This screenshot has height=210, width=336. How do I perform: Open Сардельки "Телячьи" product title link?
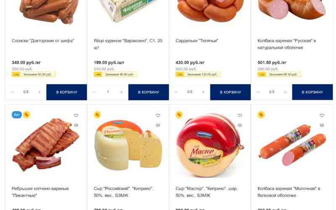tap(197, 41)
